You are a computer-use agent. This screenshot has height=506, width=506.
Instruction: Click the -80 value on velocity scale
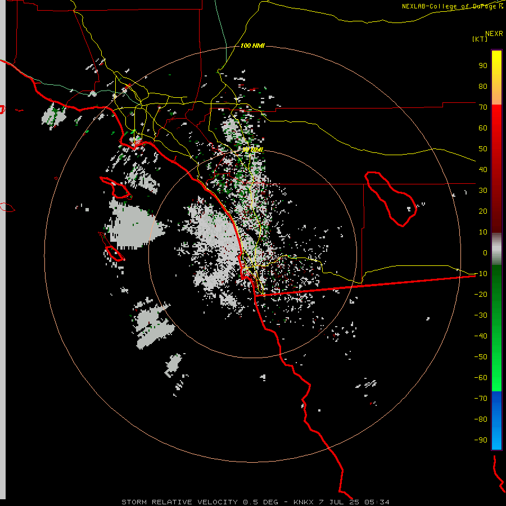pos(481,419)
